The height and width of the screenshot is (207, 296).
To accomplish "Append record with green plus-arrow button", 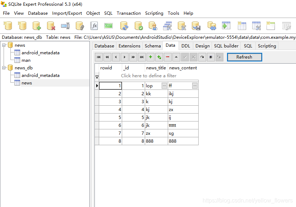I will 159,57.
